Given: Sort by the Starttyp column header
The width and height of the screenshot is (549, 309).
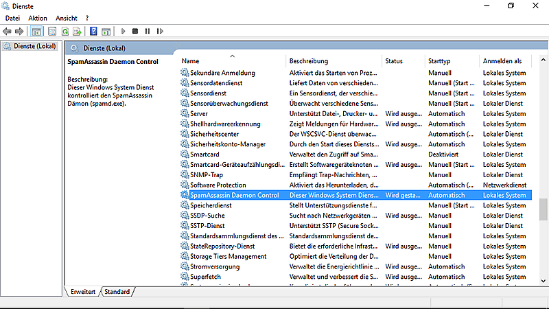Looking at the screenshot, I should 452,61.
